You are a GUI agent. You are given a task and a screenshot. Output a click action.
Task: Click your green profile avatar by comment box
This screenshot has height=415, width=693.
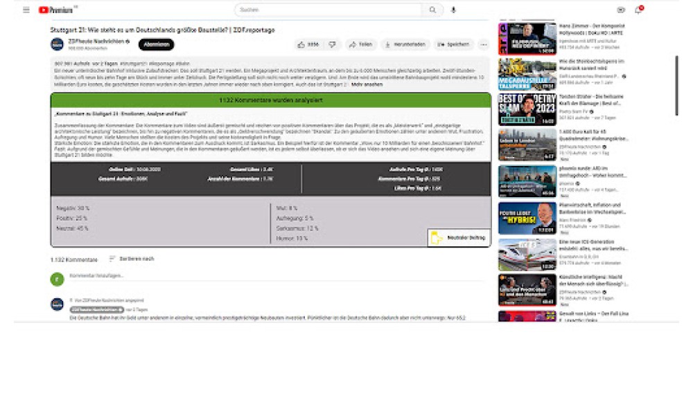coord(57,279)
